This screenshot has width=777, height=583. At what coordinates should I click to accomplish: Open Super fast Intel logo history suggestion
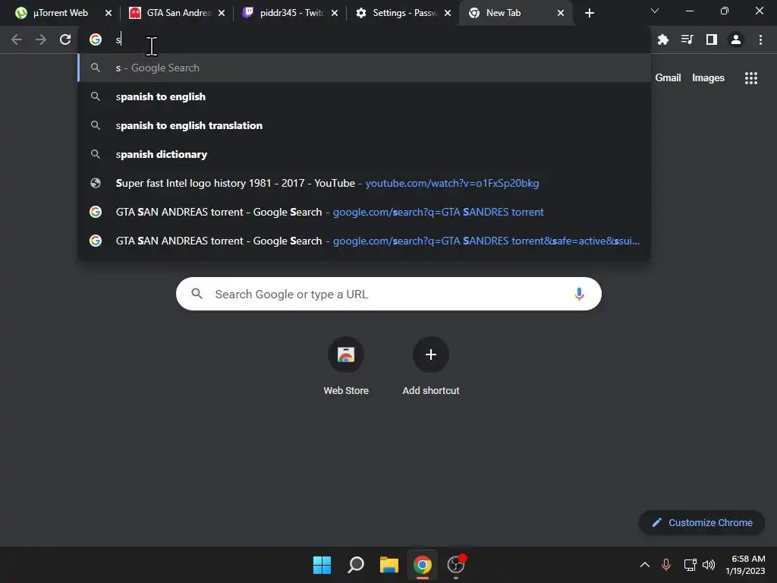click(364, 183)
